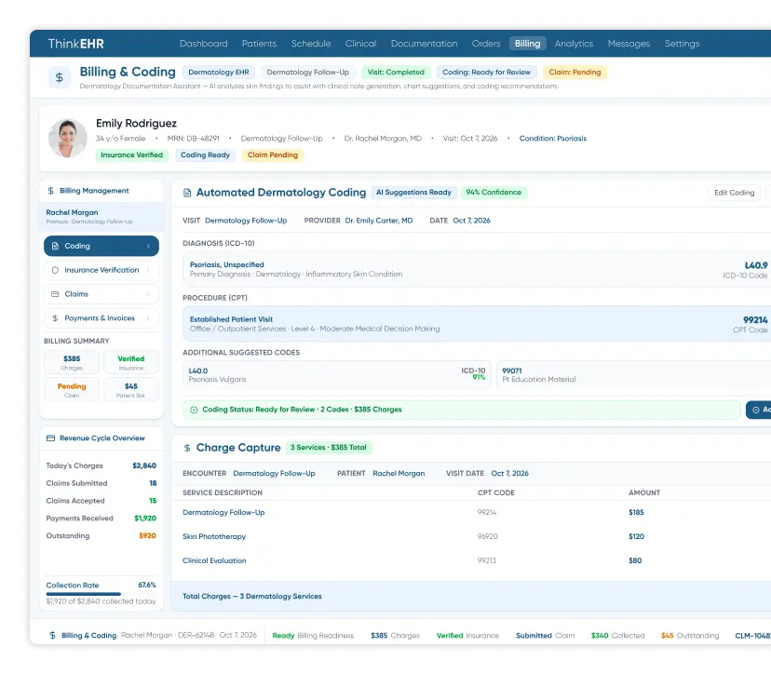Open the Messages tab

pyautogui.click(x=629, y=43)
